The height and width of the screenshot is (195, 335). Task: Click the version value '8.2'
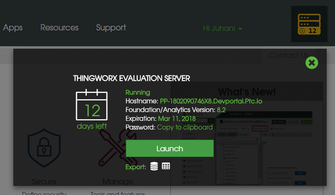click(x=221, y=110)
